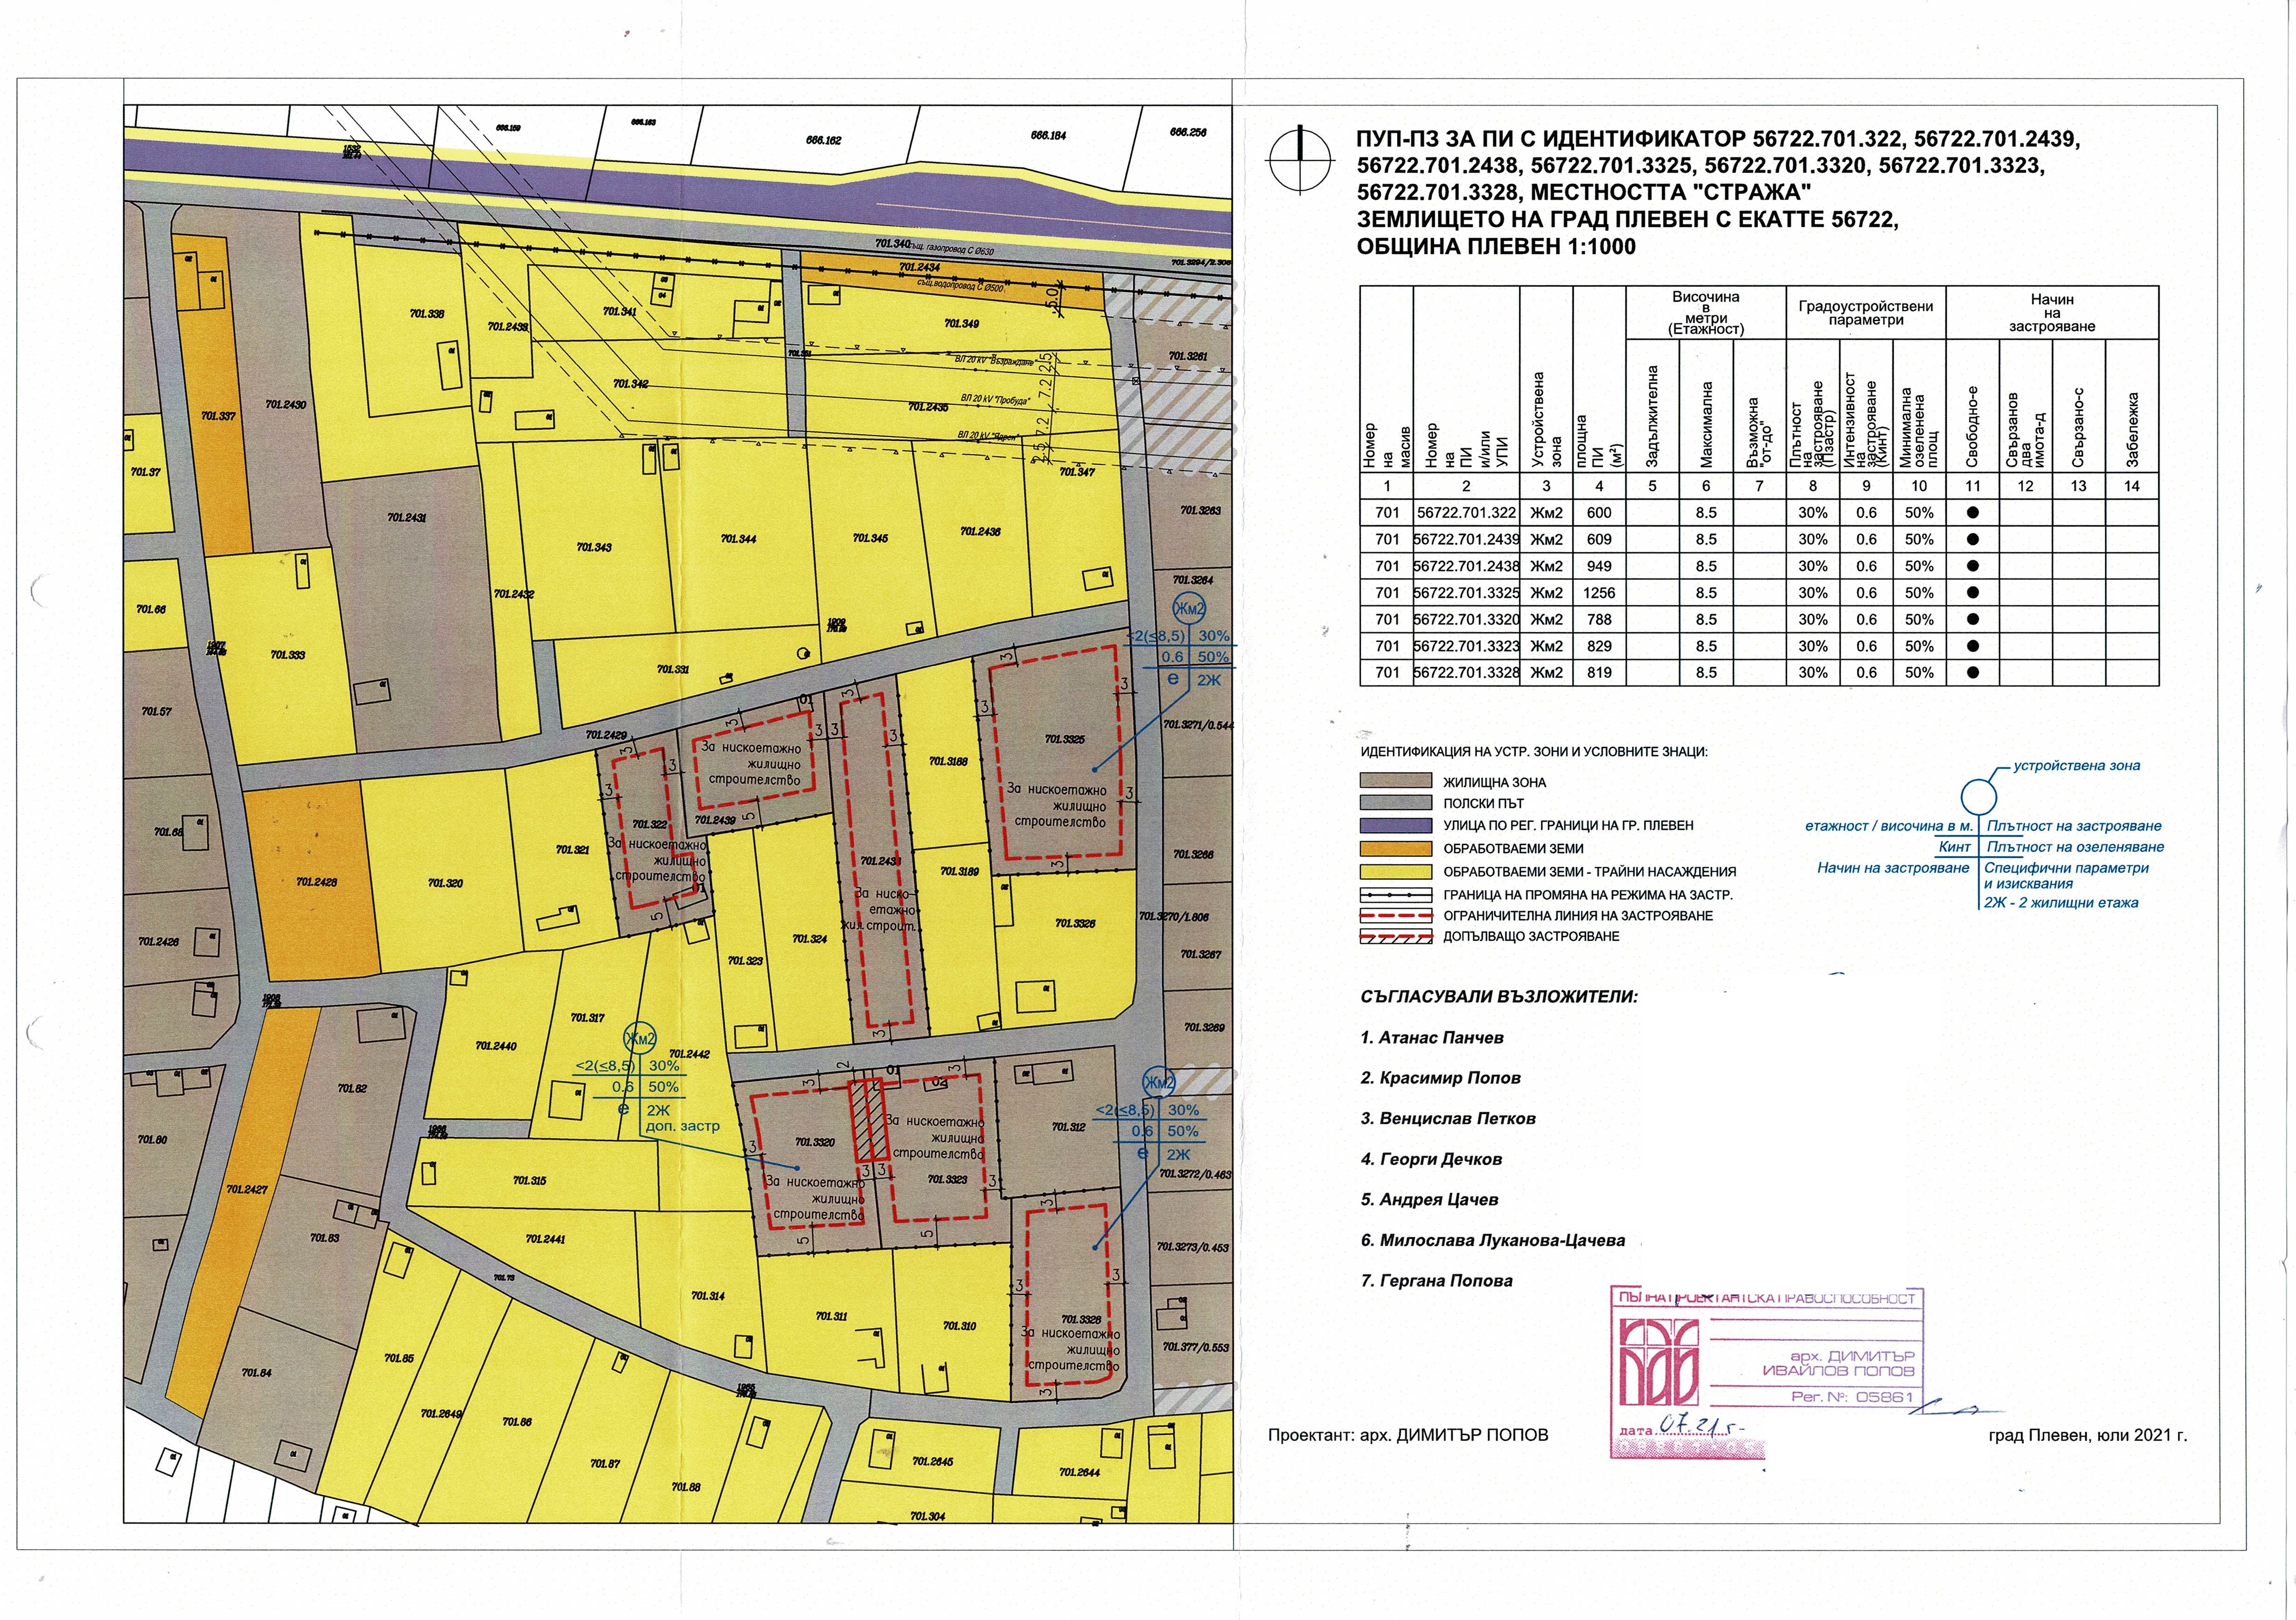Click the Жм2 circle near parcel 701.312
Viewport: 2296px width, 1620px height.
click(x=1159, y=1083)
